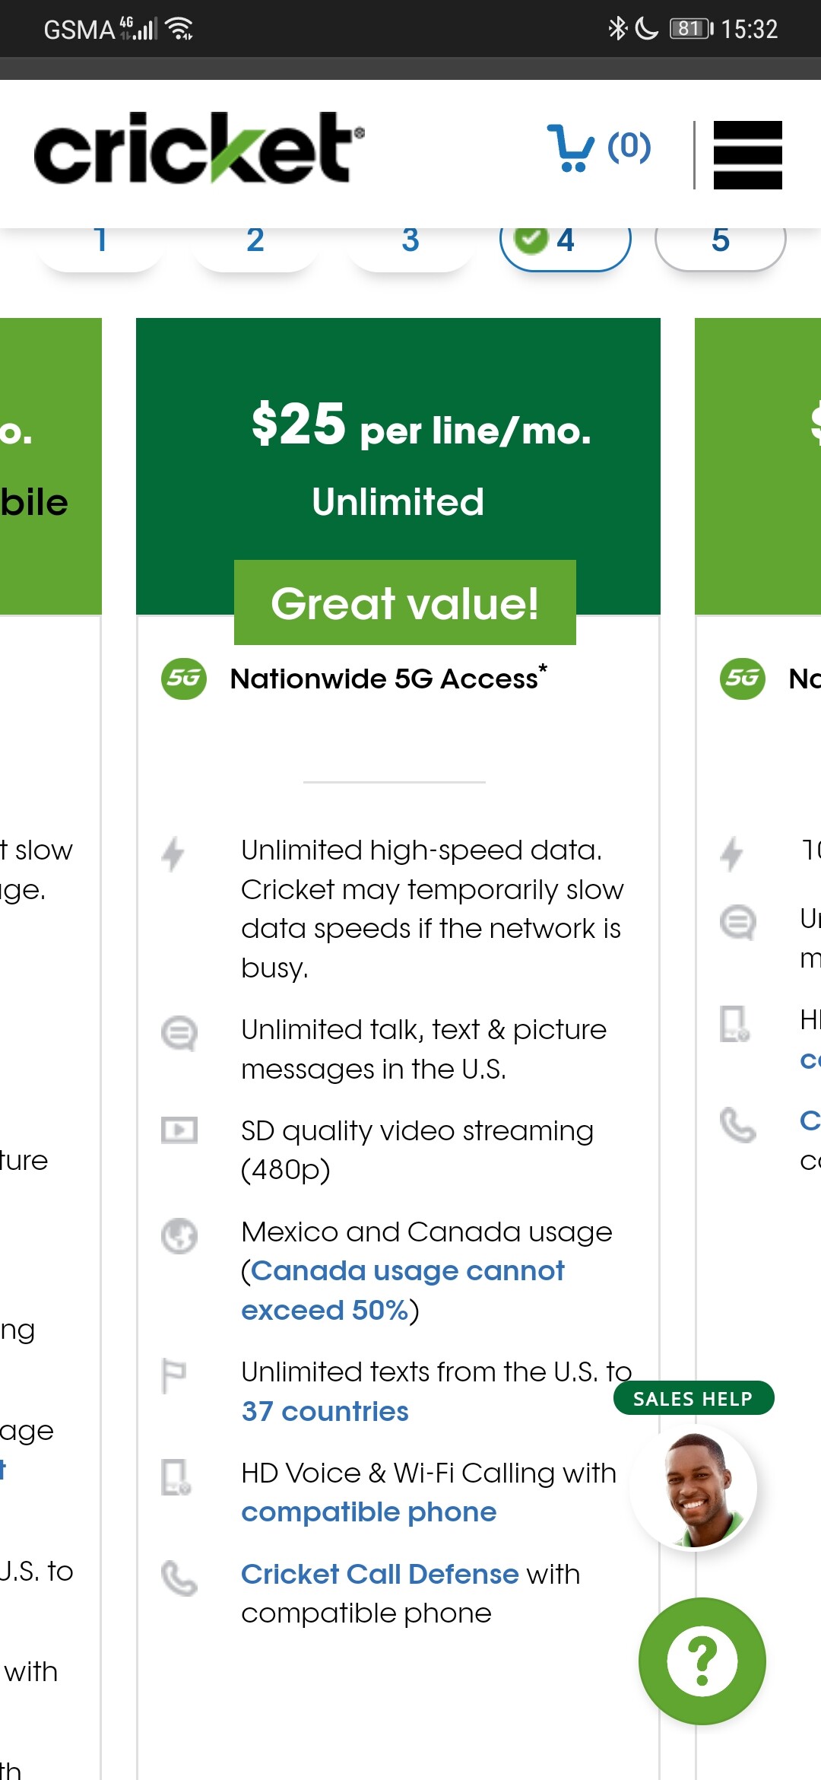Click the SALES HELP label

693,1398
